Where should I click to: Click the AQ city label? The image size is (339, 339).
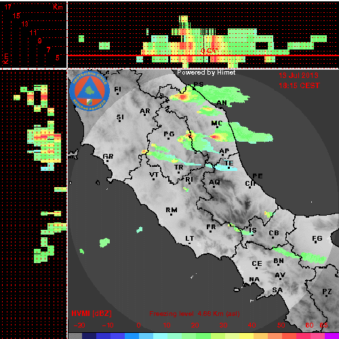pos(214,182)
